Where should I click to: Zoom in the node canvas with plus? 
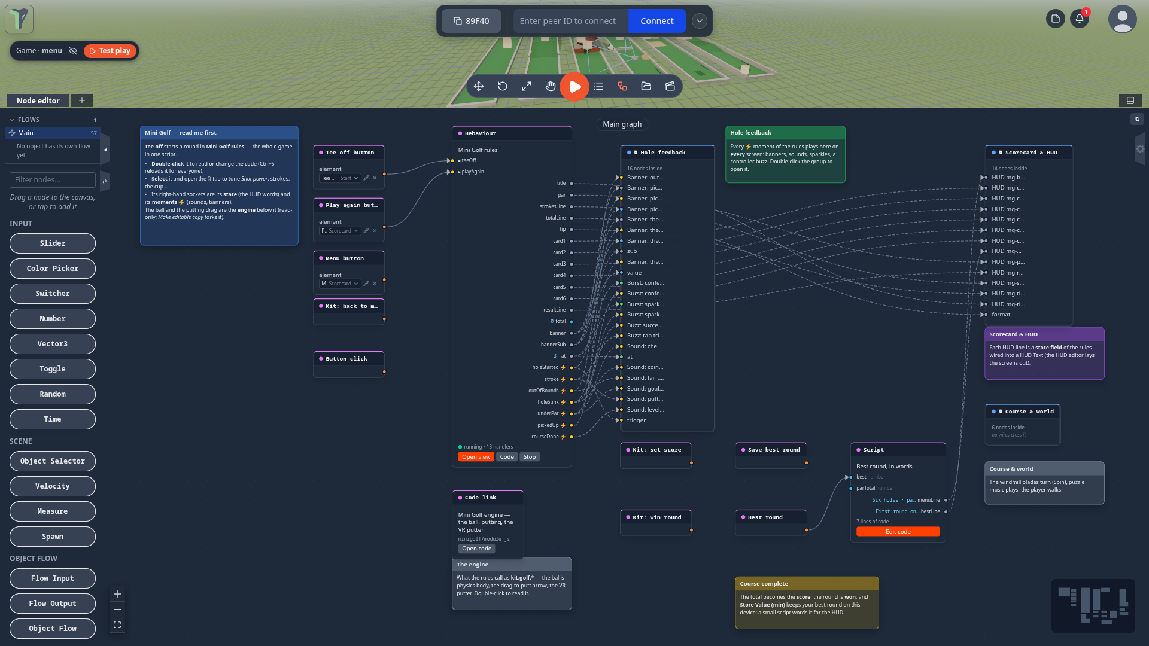click(117, 594)
